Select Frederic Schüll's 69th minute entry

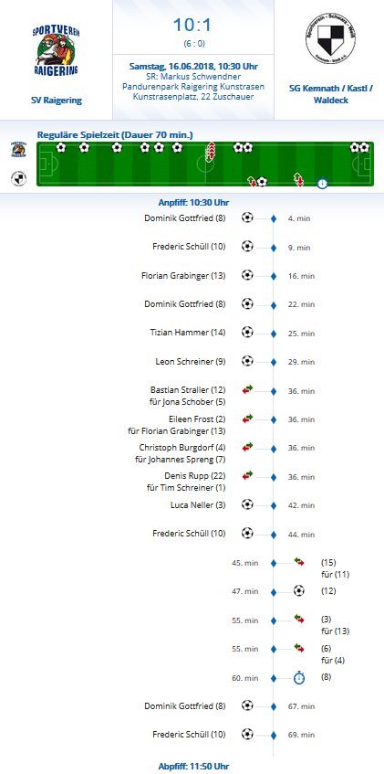[x=189, y=735]
